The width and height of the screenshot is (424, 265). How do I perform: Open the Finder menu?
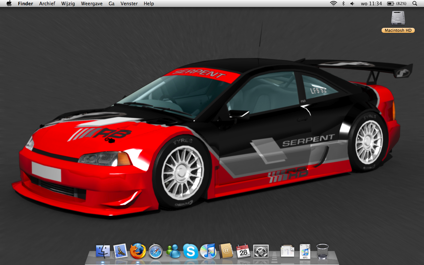click(26, 4)
